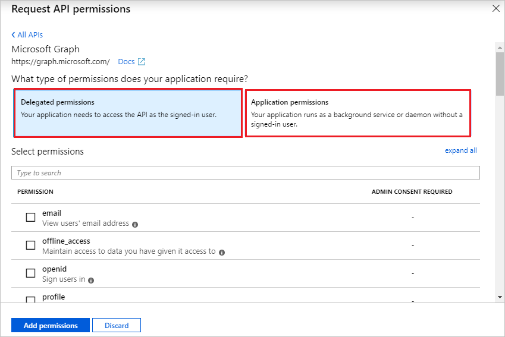Click expand all to show permissions
505x337 pixels.
coord(460,150)
